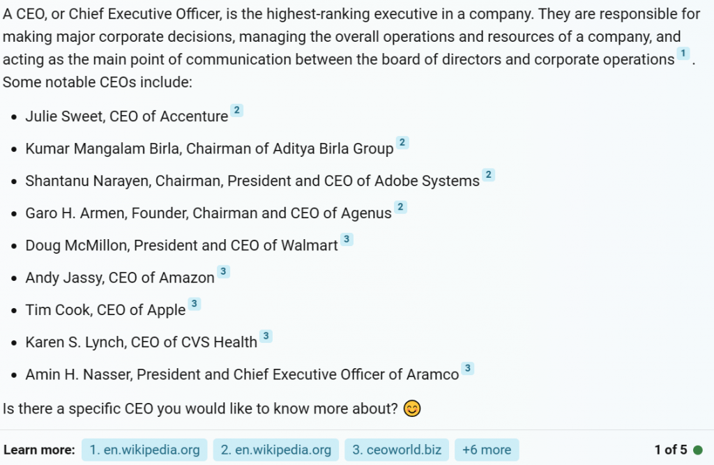Open citation 1 after the intro paragraph

[683, 54]
